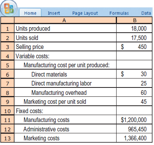This screenshot has width=154, height=145.
Task: Open the Office Button menu
Action: (x=9, y=8)
